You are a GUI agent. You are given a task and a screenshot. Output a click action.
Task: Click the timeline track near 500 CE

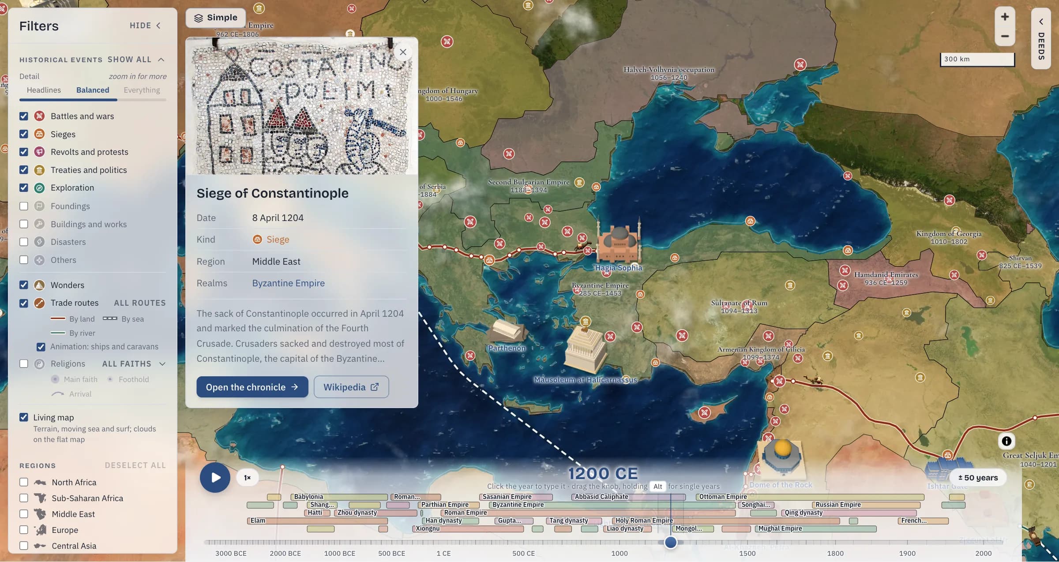point(524,542)
